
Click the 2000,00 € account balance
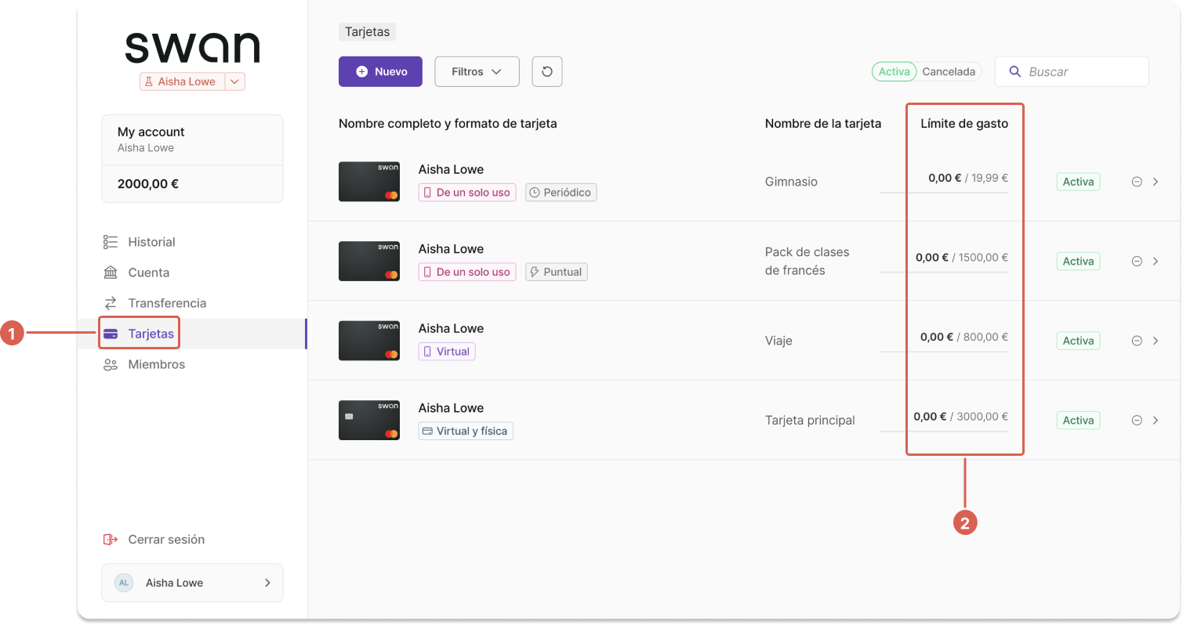pos(148,184)
